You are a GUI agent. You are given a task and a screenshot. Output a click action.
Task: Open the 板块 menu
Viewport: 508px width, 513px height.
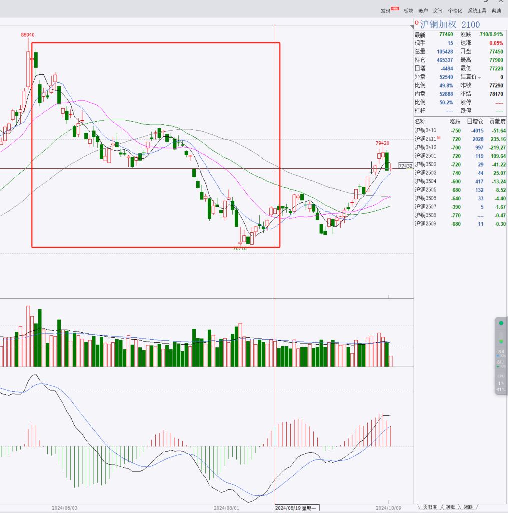(x=408, y=11)
